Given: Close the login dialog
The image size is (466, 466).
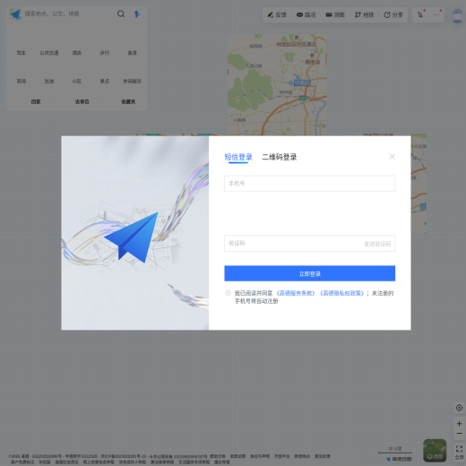Looking at the screenshot, I should point(393,157).
